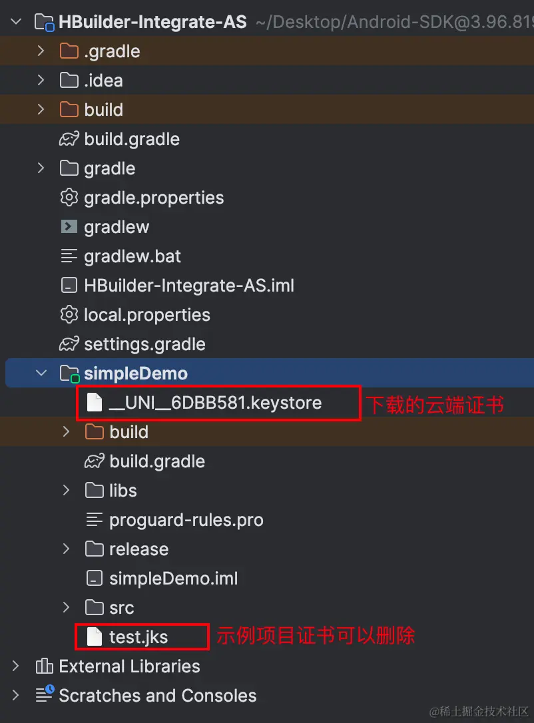This screenshot has width=534, height=723.
Task: Expand the src folder
Action: [66, 608]
